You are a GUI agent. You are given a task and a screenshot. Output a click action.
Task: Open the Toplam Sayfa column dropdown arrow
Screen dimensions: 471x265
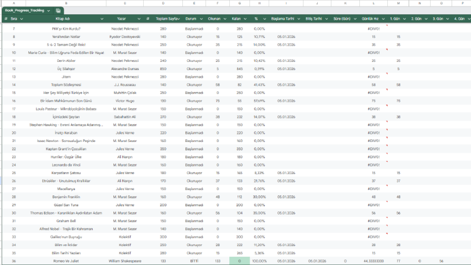[179, 18]
